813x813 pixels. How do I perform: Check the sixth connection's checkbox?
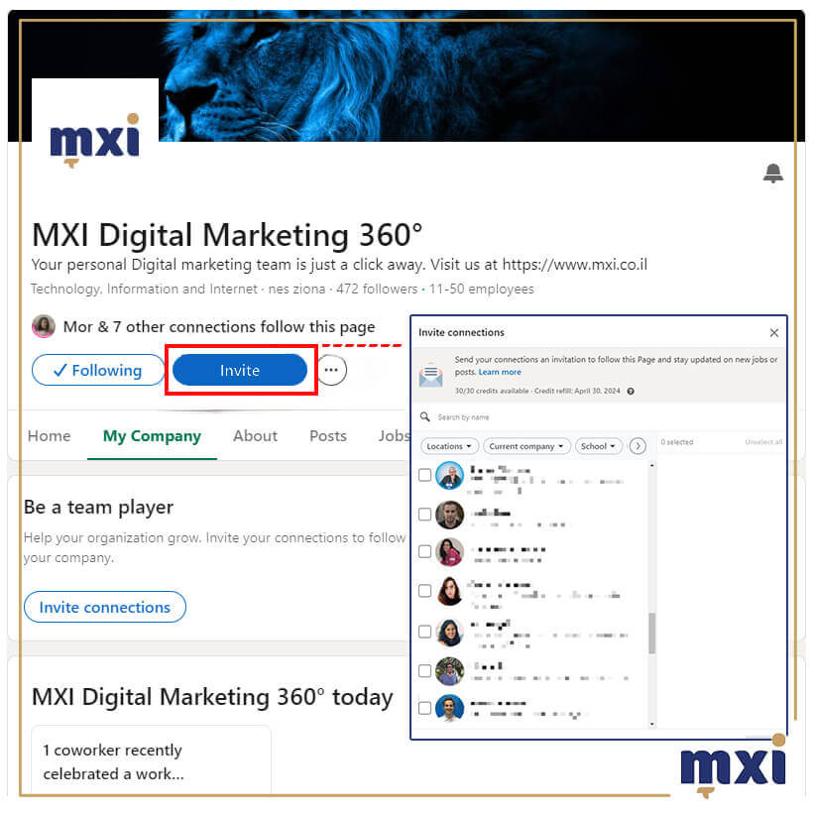(424, 670)
